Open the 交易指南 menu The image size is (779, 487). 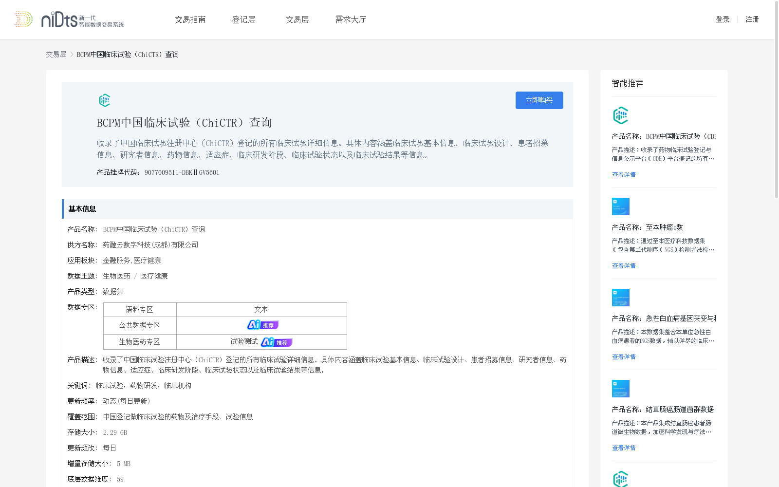[x=190, y=19]
